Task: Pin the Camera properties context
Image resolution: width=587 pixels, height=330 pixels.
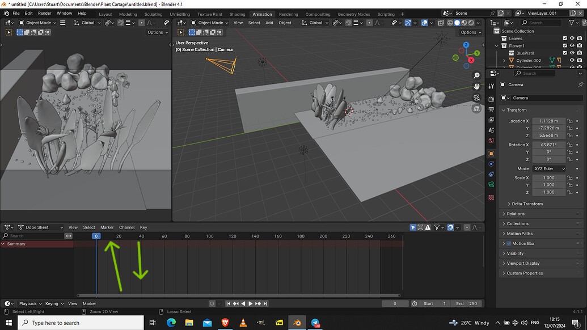Action: pyautogui.click(x=580, y=85)
